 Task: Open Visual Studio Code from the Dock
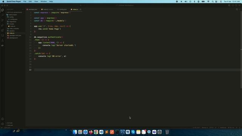point(101,132)
